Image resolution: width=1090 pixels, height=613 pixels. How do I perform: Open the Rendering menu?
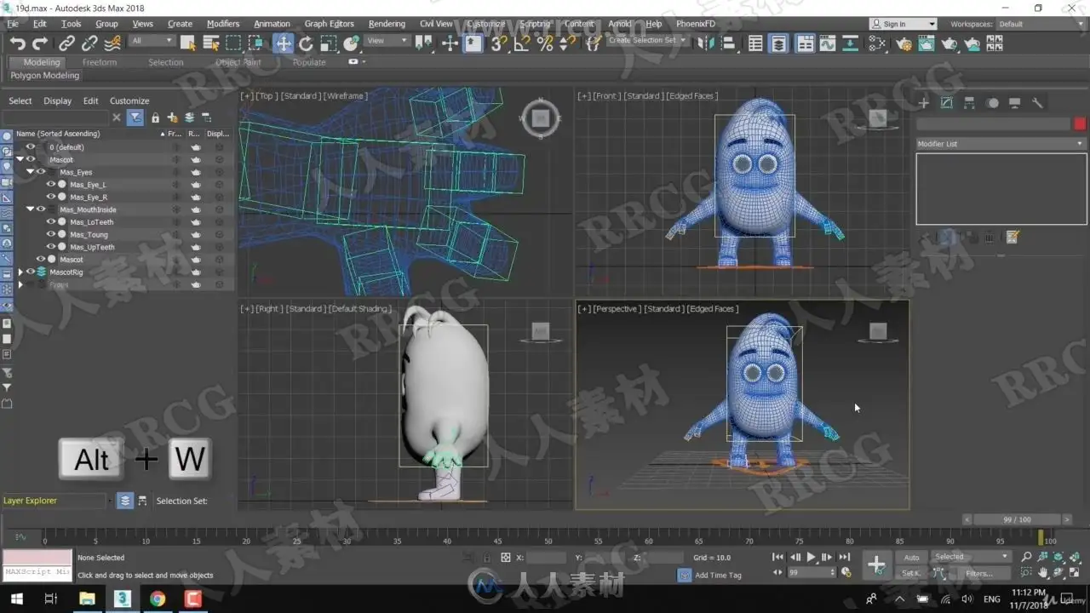pyautogui.click(x=387, y=24)
